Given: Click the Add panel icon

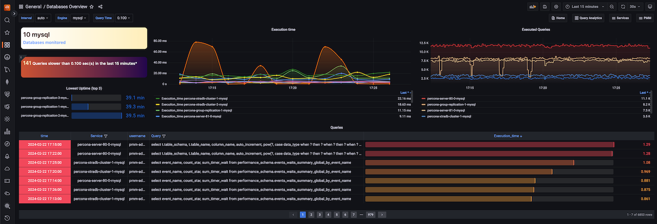Looking at the screenshot, I should click(x=533, y=7).
